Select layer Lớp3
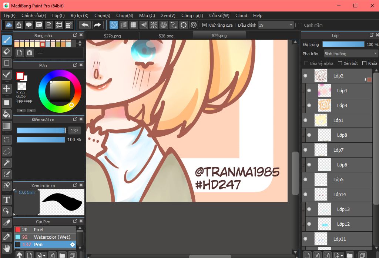This screenshot has width=379, height=258. coord(339,105)
